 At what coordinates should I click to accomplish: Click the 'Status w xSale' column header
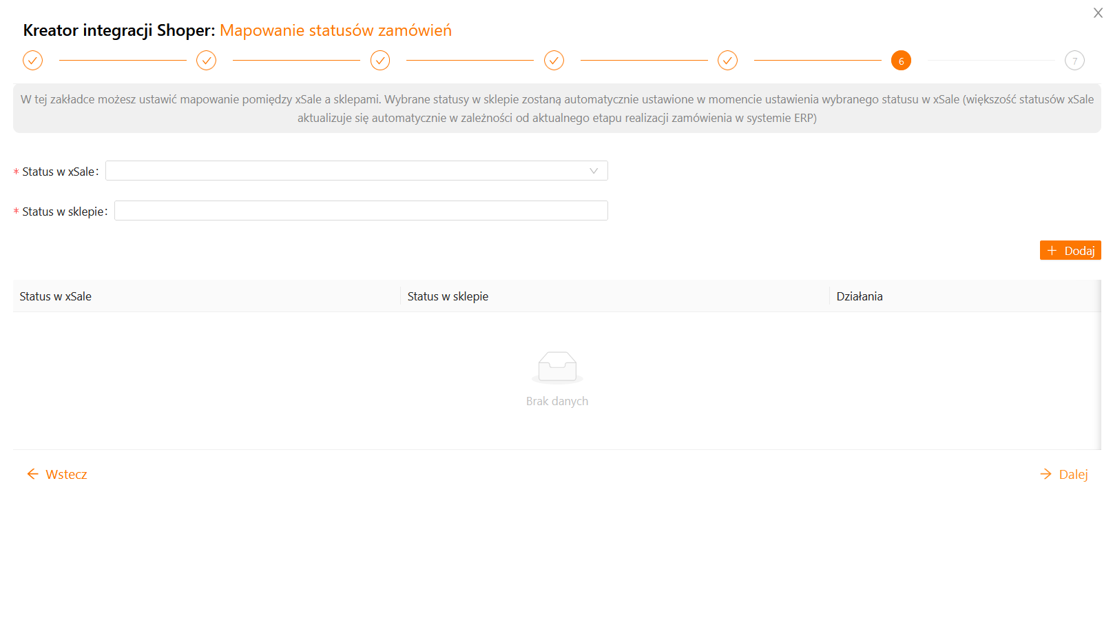[56, 296]
